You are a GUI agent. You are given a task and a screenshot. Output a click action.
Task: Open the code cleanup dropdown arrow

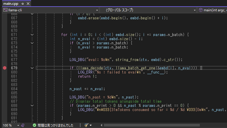click(91, 125)
